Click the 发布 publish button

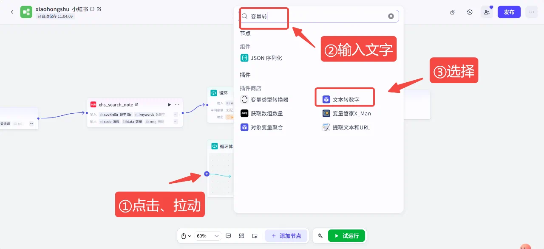click(509, 12)
